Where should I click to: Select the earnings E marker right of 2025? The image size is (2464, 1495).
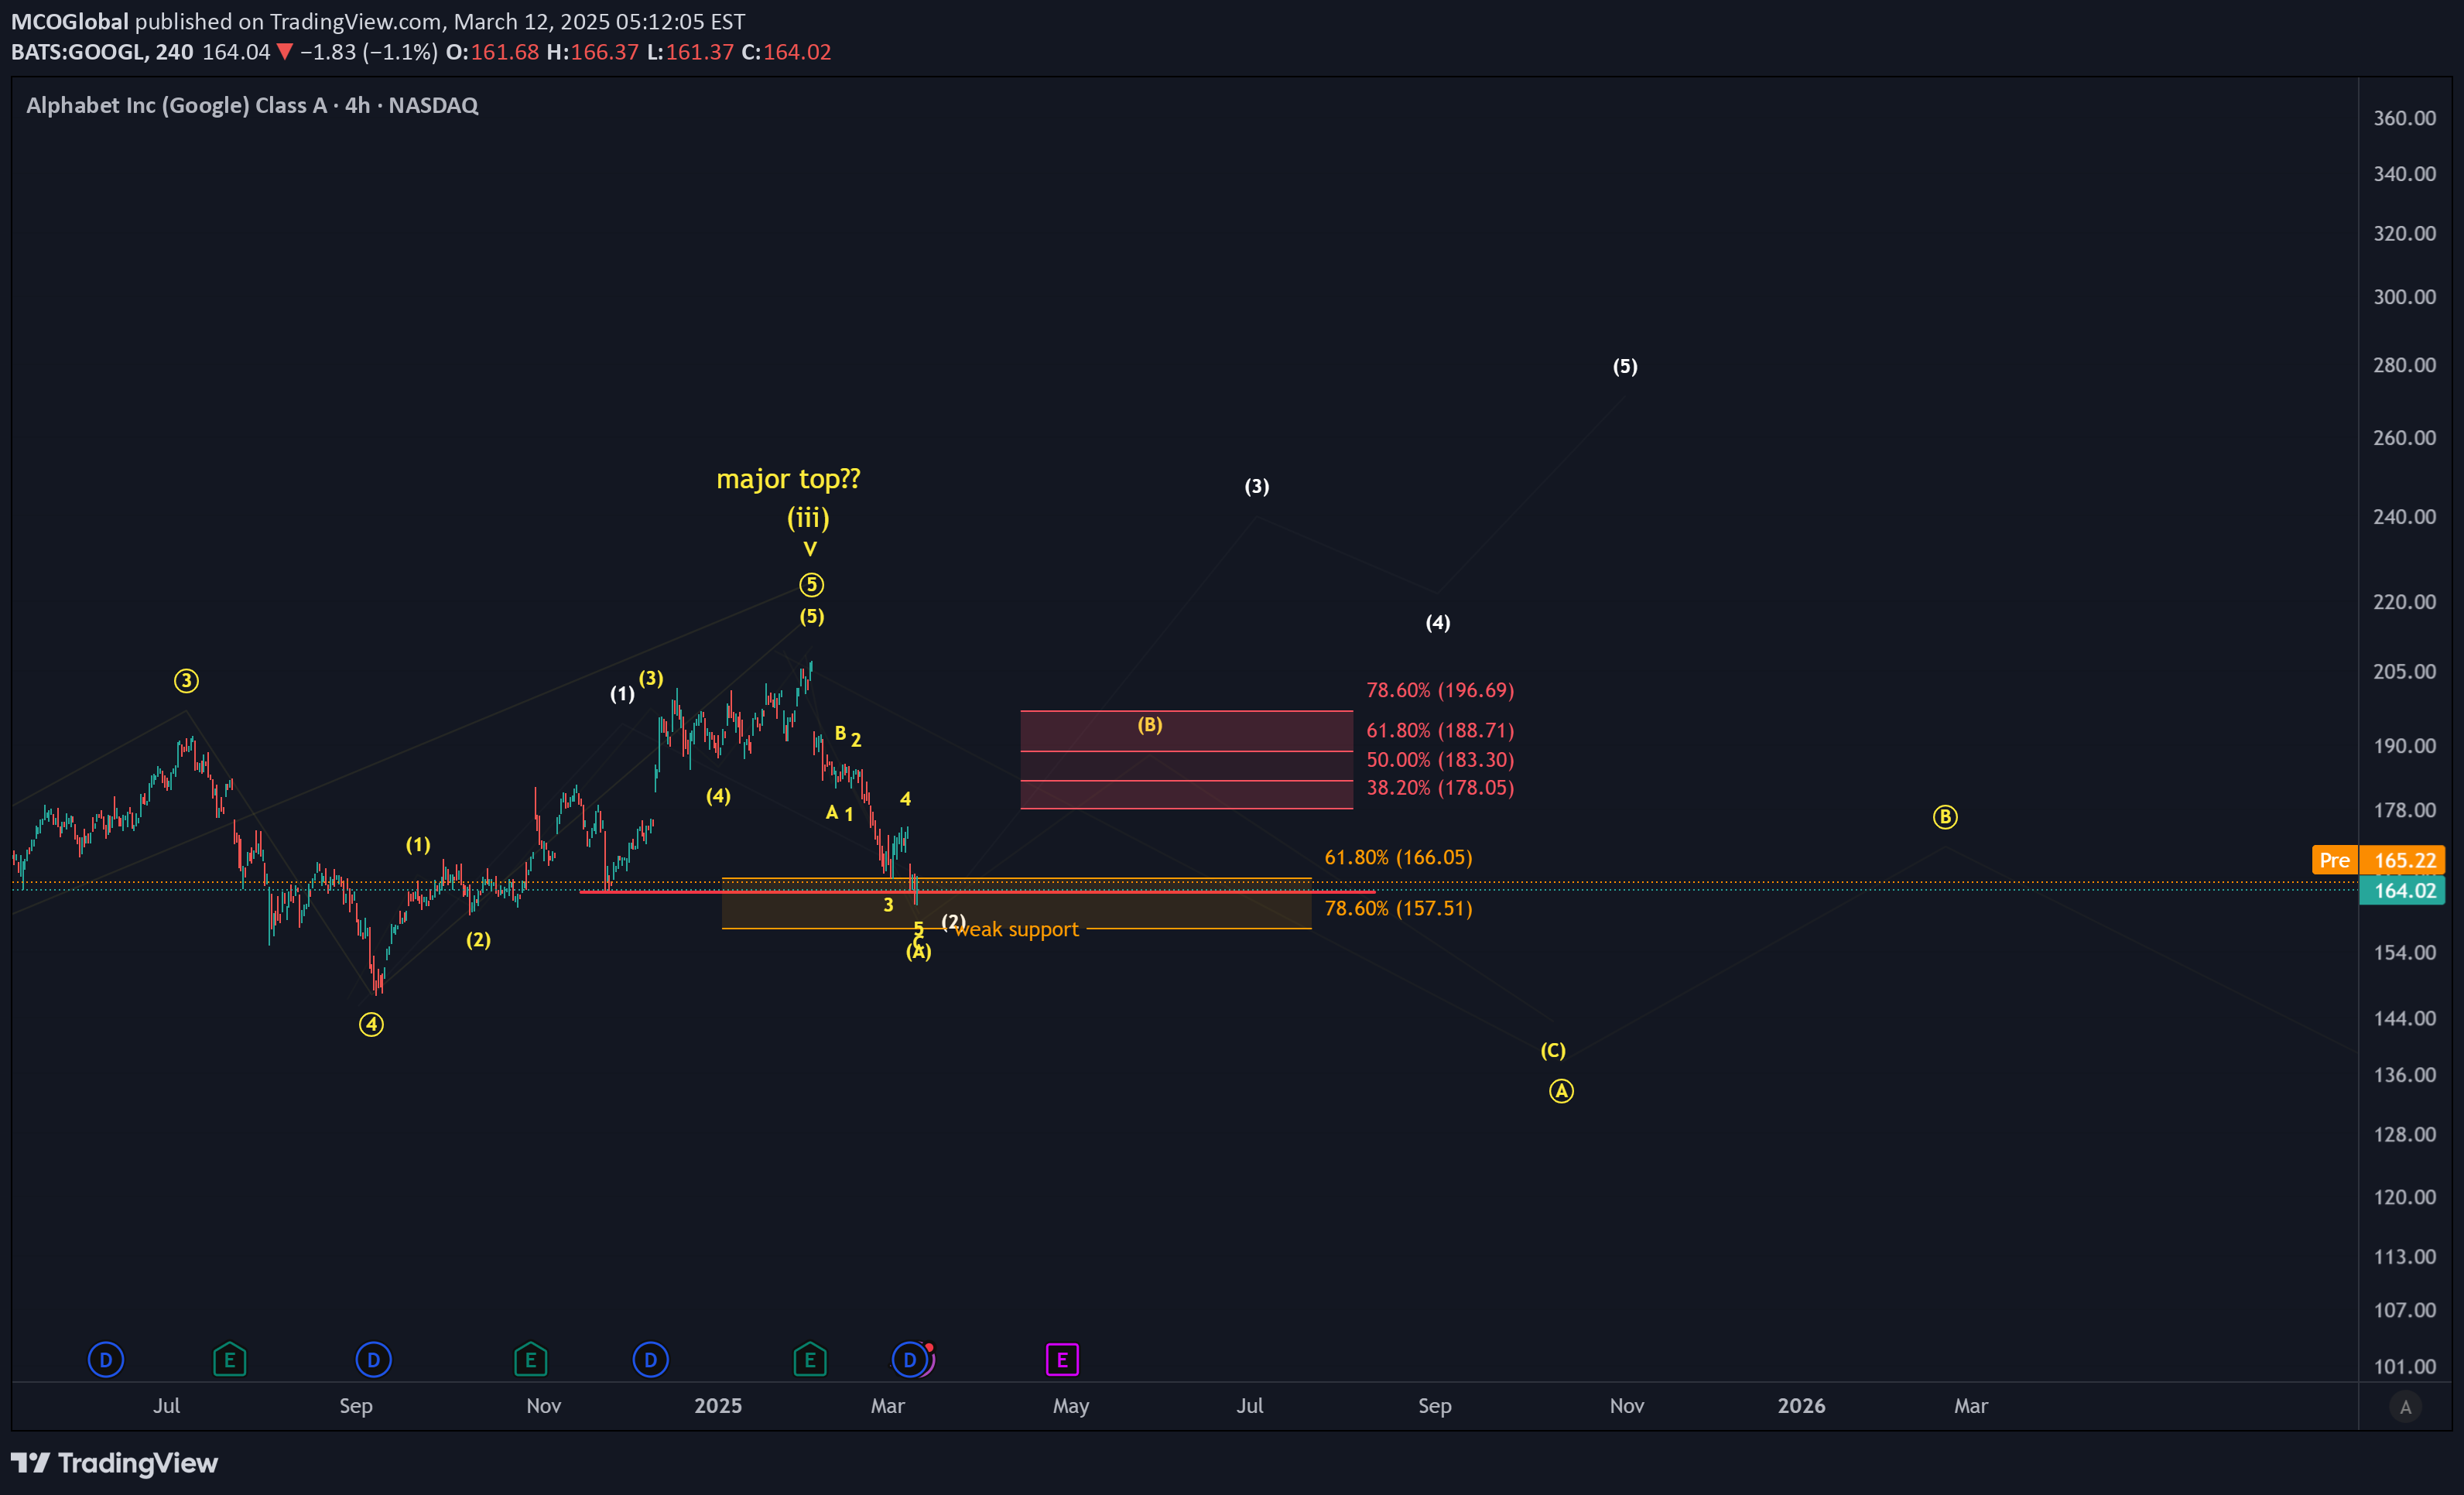pos(809,1359)
